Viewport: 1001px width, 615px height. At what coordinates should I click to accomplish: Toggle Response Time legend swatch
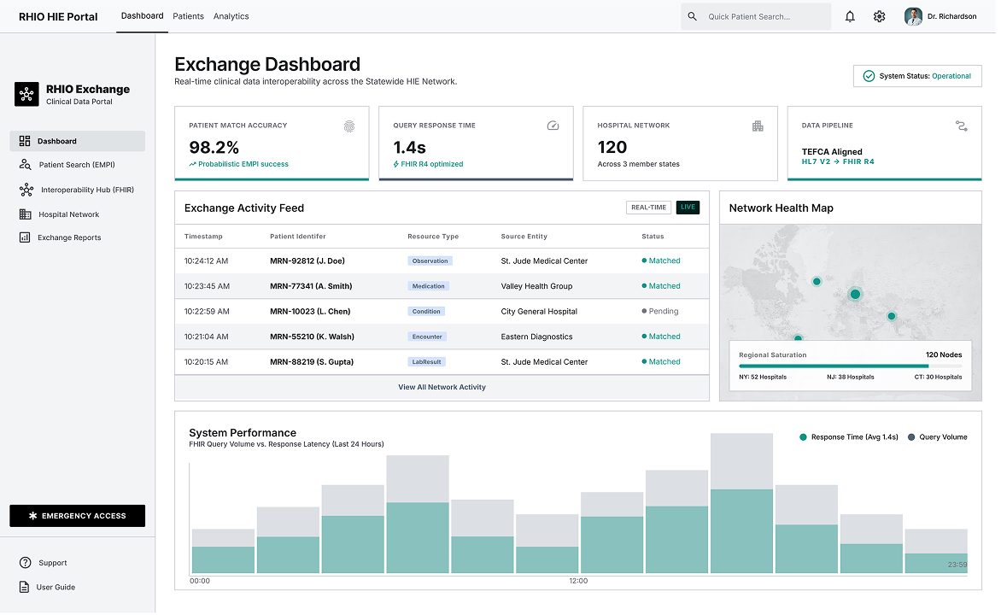(x=807, y=439)
